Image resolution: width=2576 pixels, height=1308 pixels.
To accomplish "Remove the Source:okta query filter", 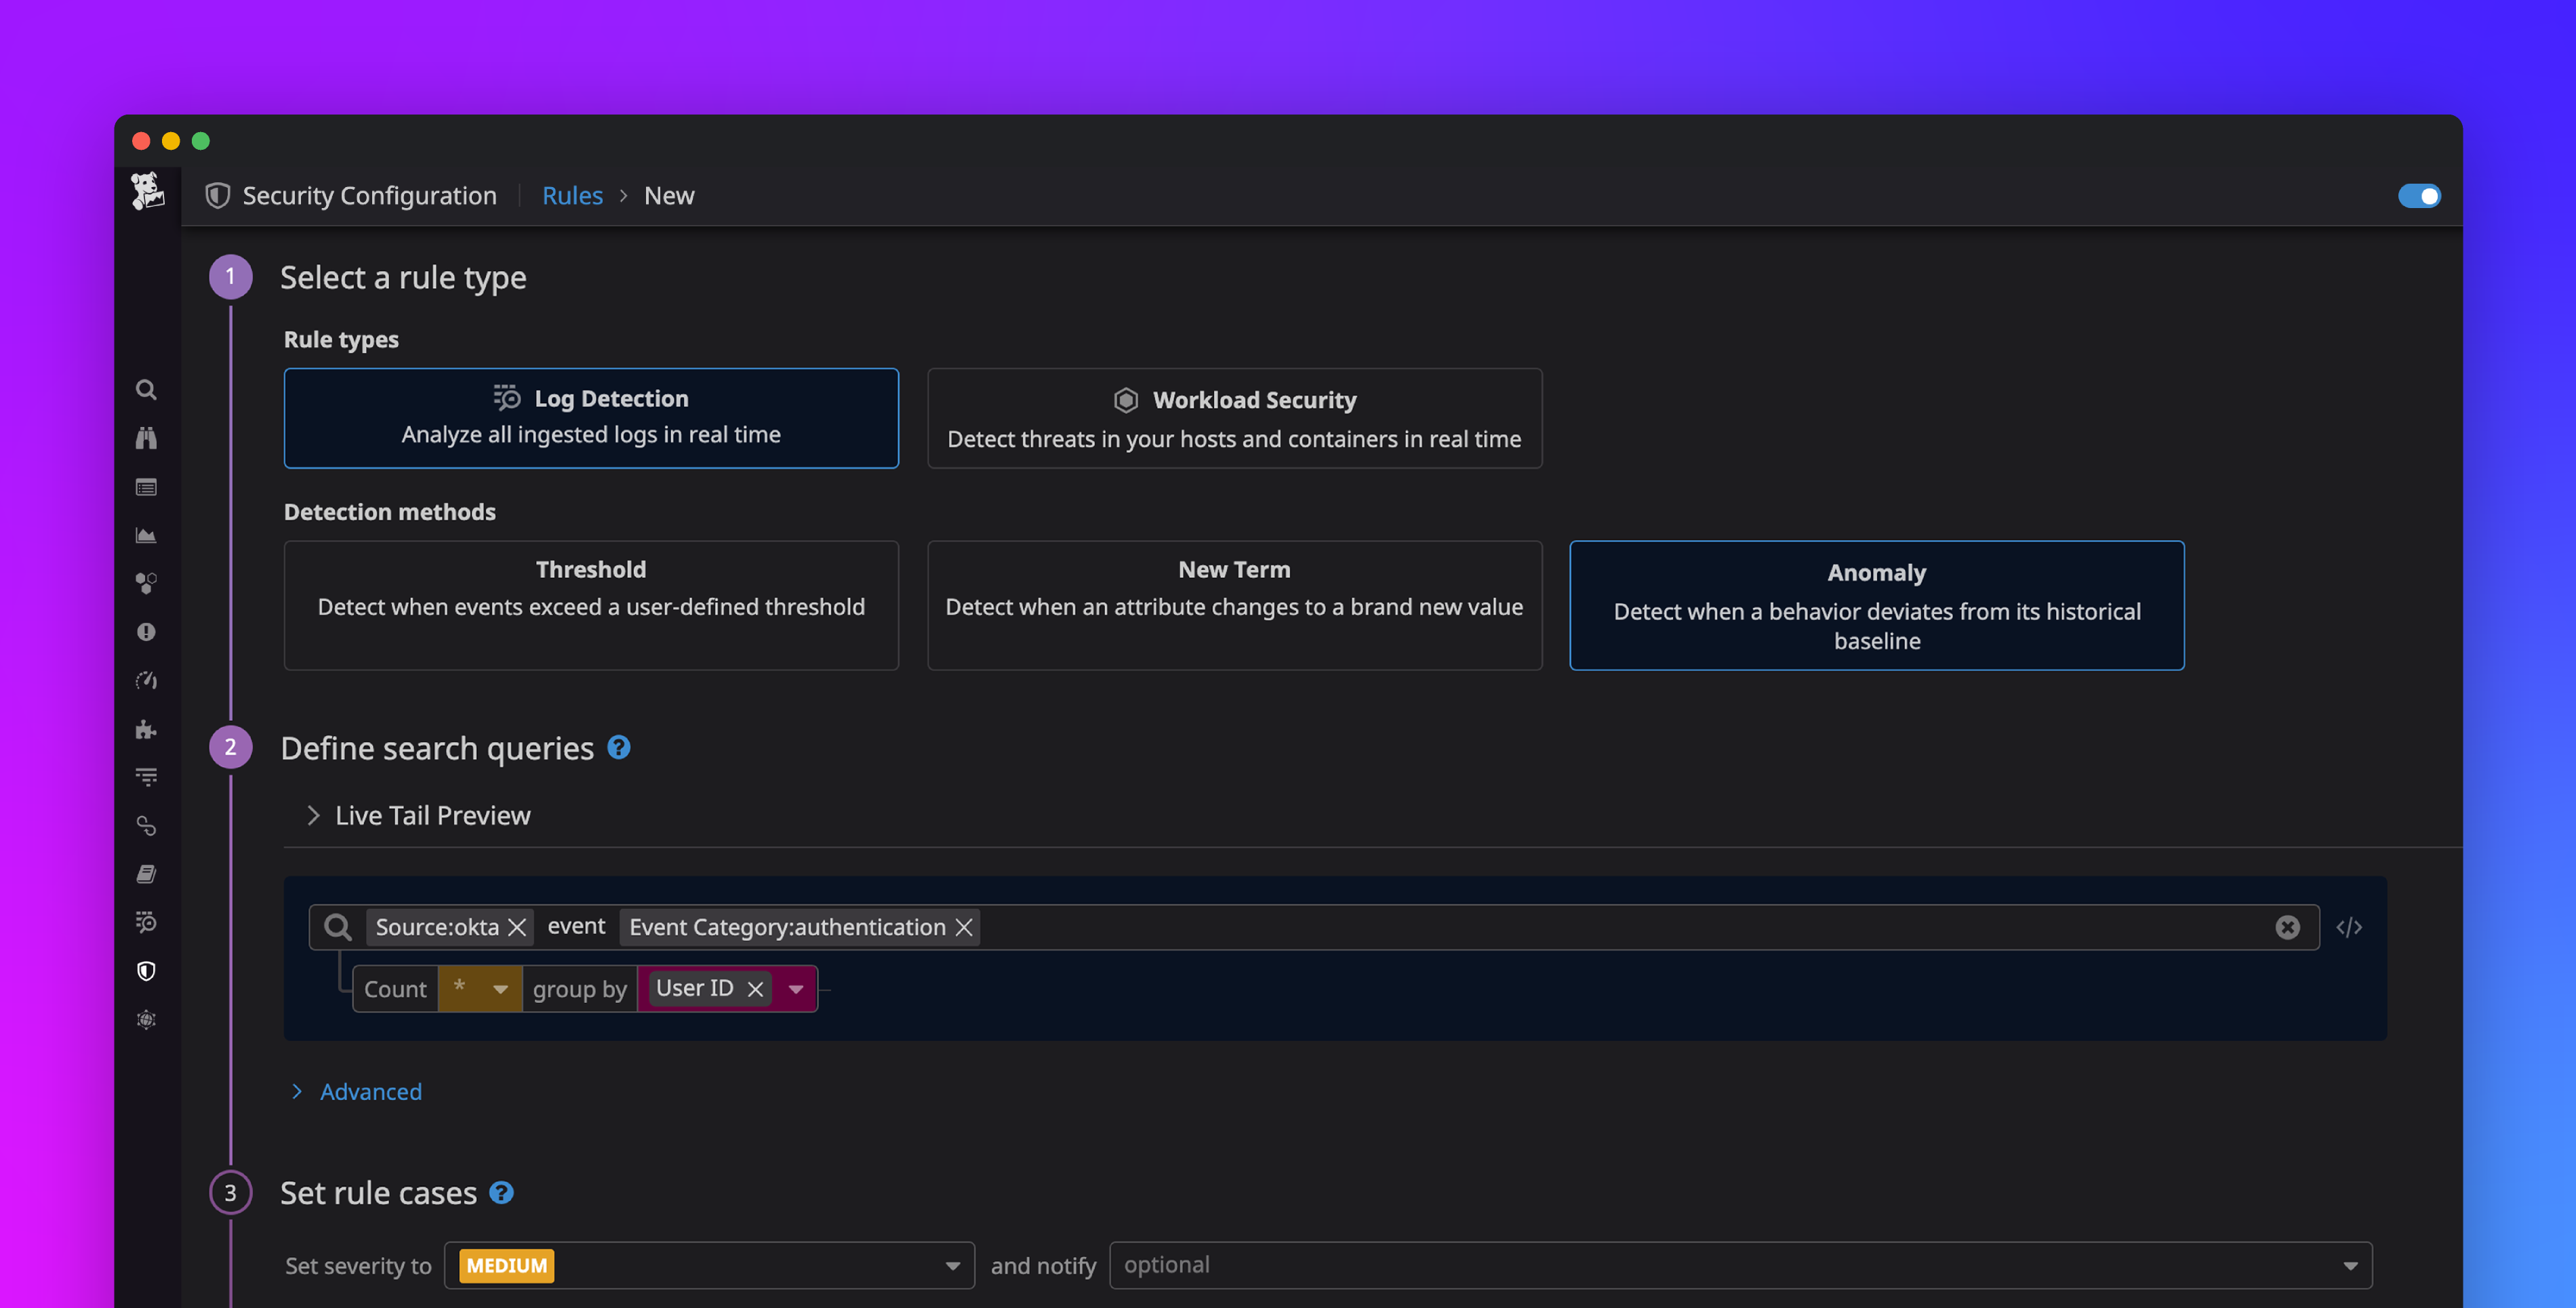I will [517, 927].
